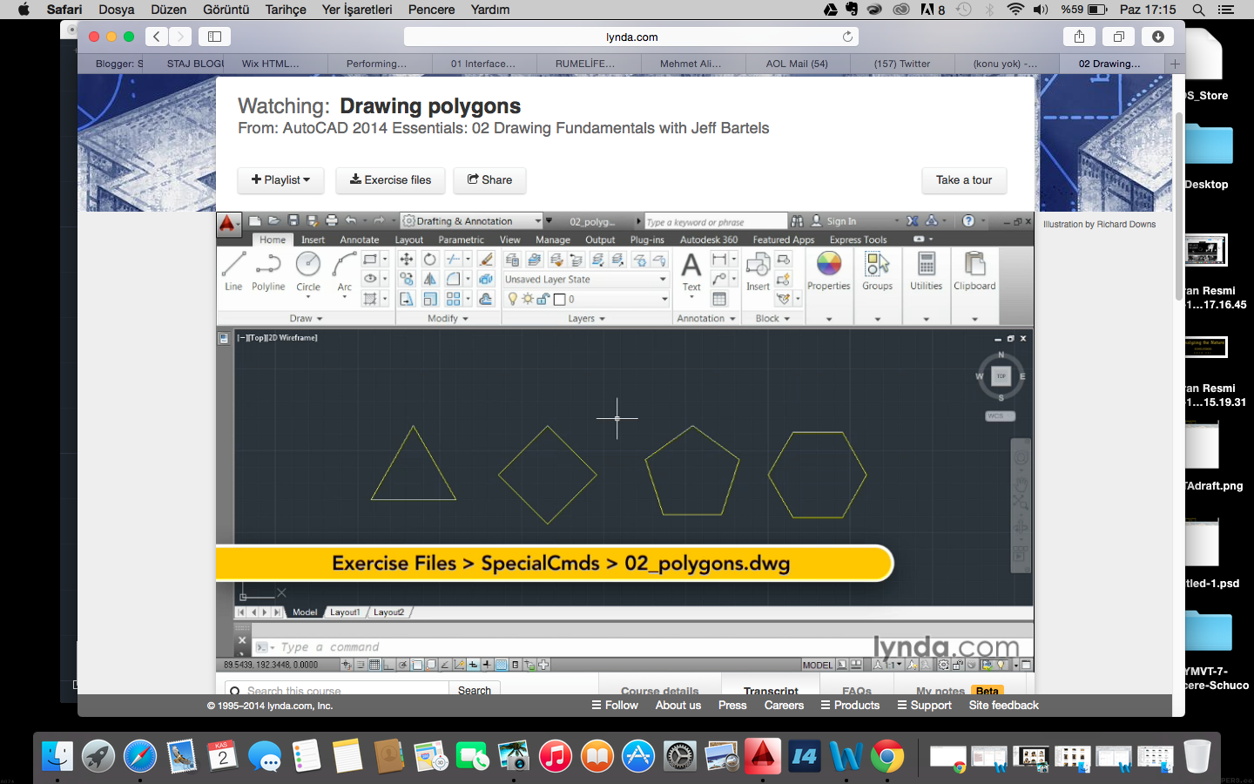The height and width of the screenshot is (784, 1254).
Task: Click the Plot printer icon in Quick Access toolbar
Action: 331,221
